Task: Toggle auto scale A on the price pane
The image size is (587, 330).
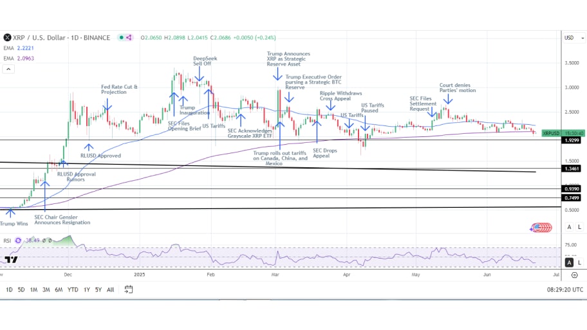Action: coord(569,227)
